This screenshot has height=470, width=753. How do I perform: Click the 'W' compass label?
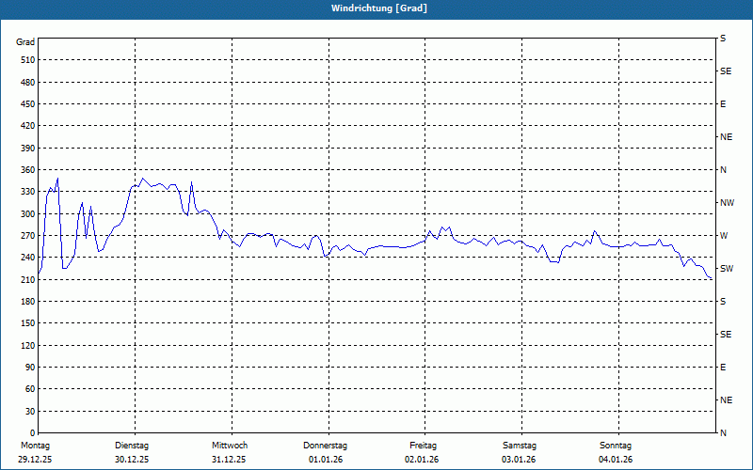click(x=724, y=236)
